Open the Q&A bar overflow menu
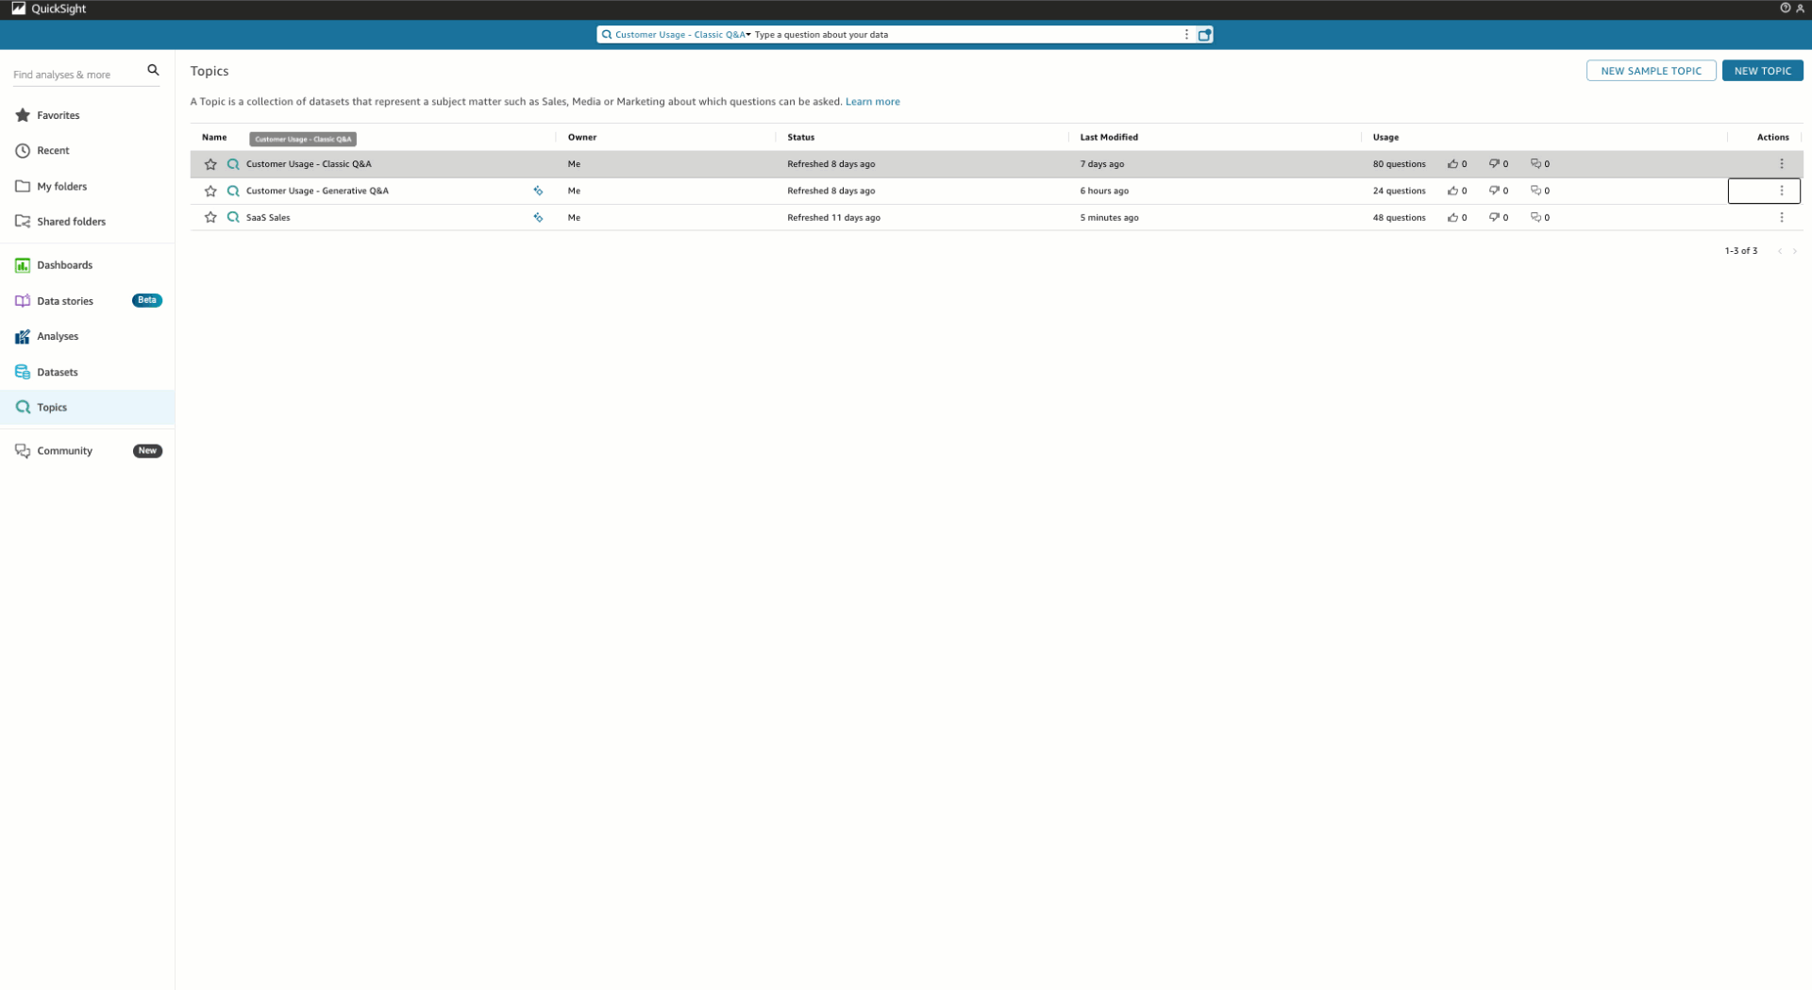 pos(1186,34)
